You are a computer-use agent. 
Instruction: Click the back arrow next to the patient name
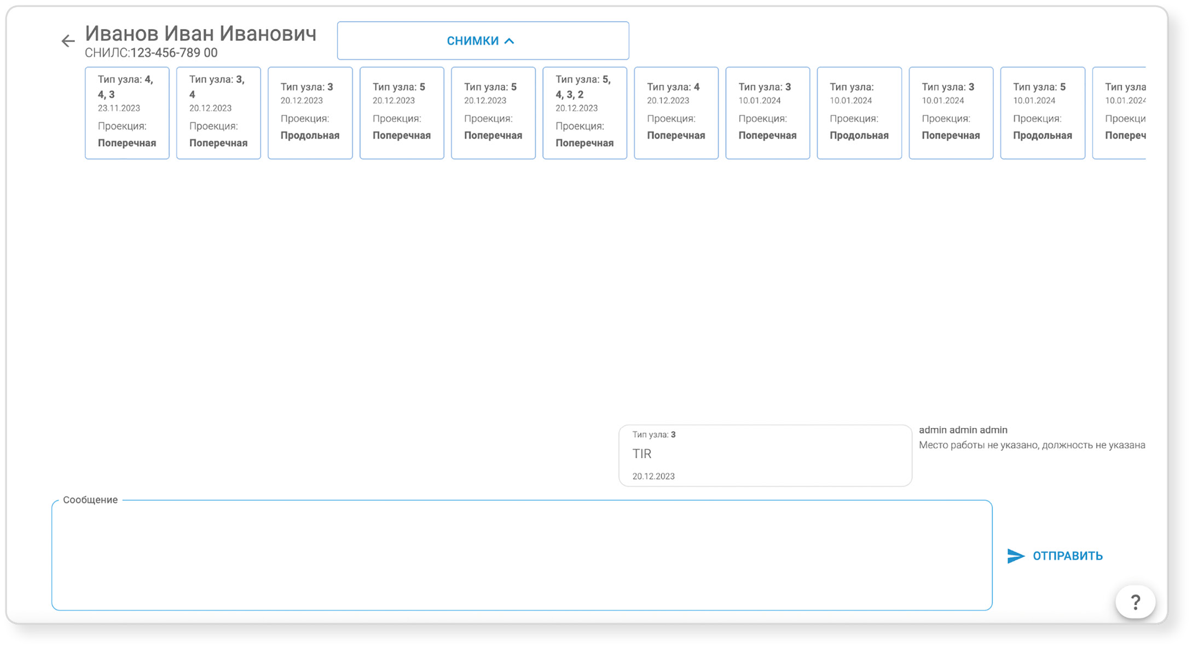(68, 41)
